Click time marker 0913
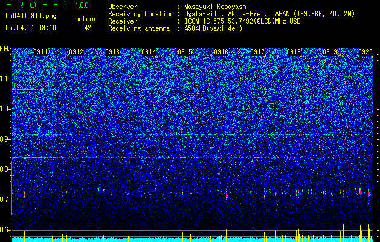The width and height of the screenshot is (380, 242). [112, 52]
